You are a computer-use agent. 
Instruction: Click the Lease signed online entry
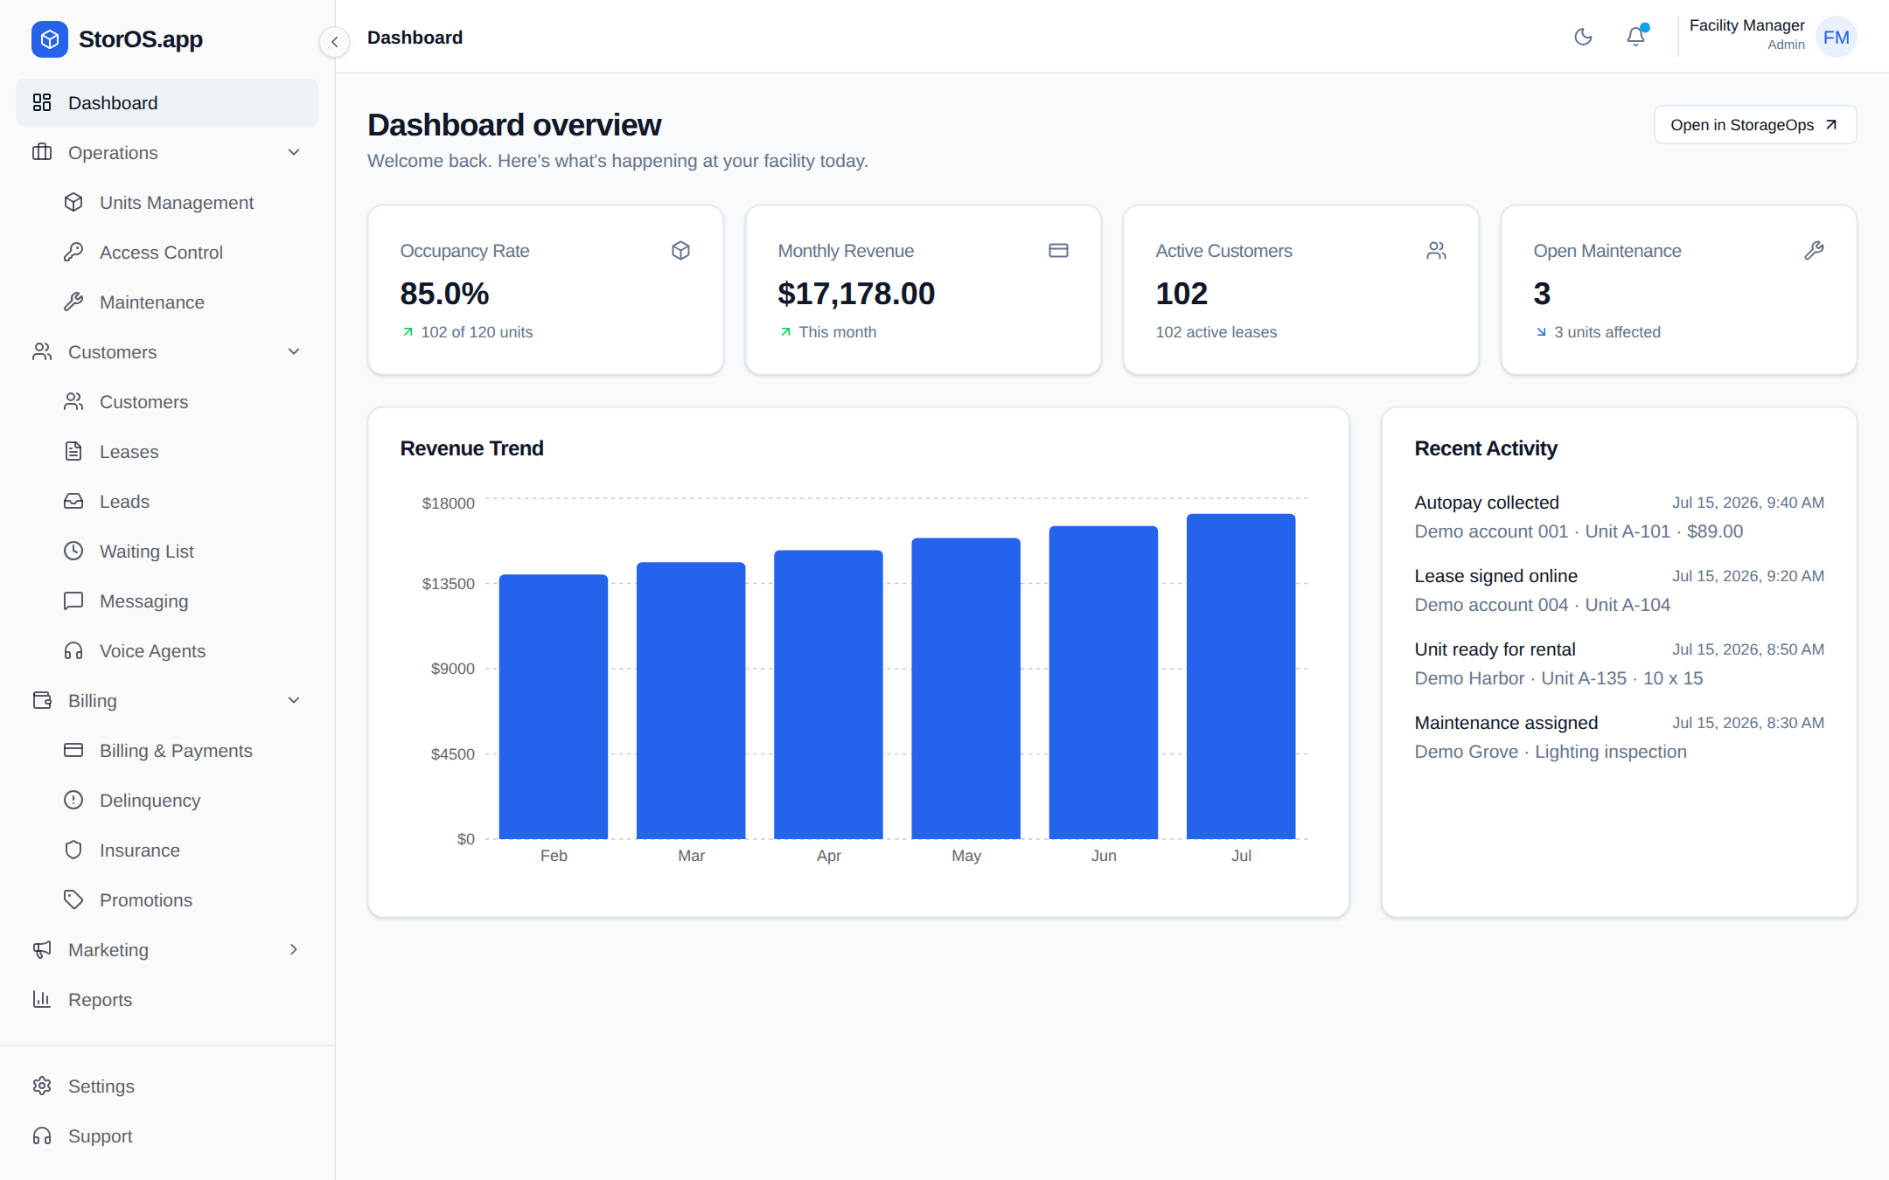coord(1619,590)
